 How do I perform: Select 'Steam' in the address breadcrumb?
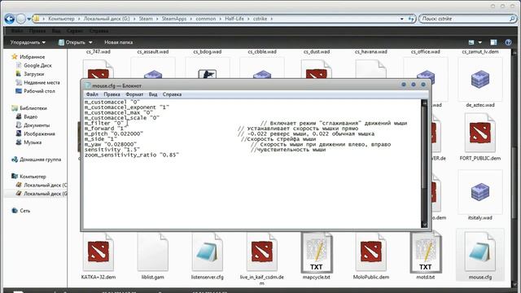146,19
